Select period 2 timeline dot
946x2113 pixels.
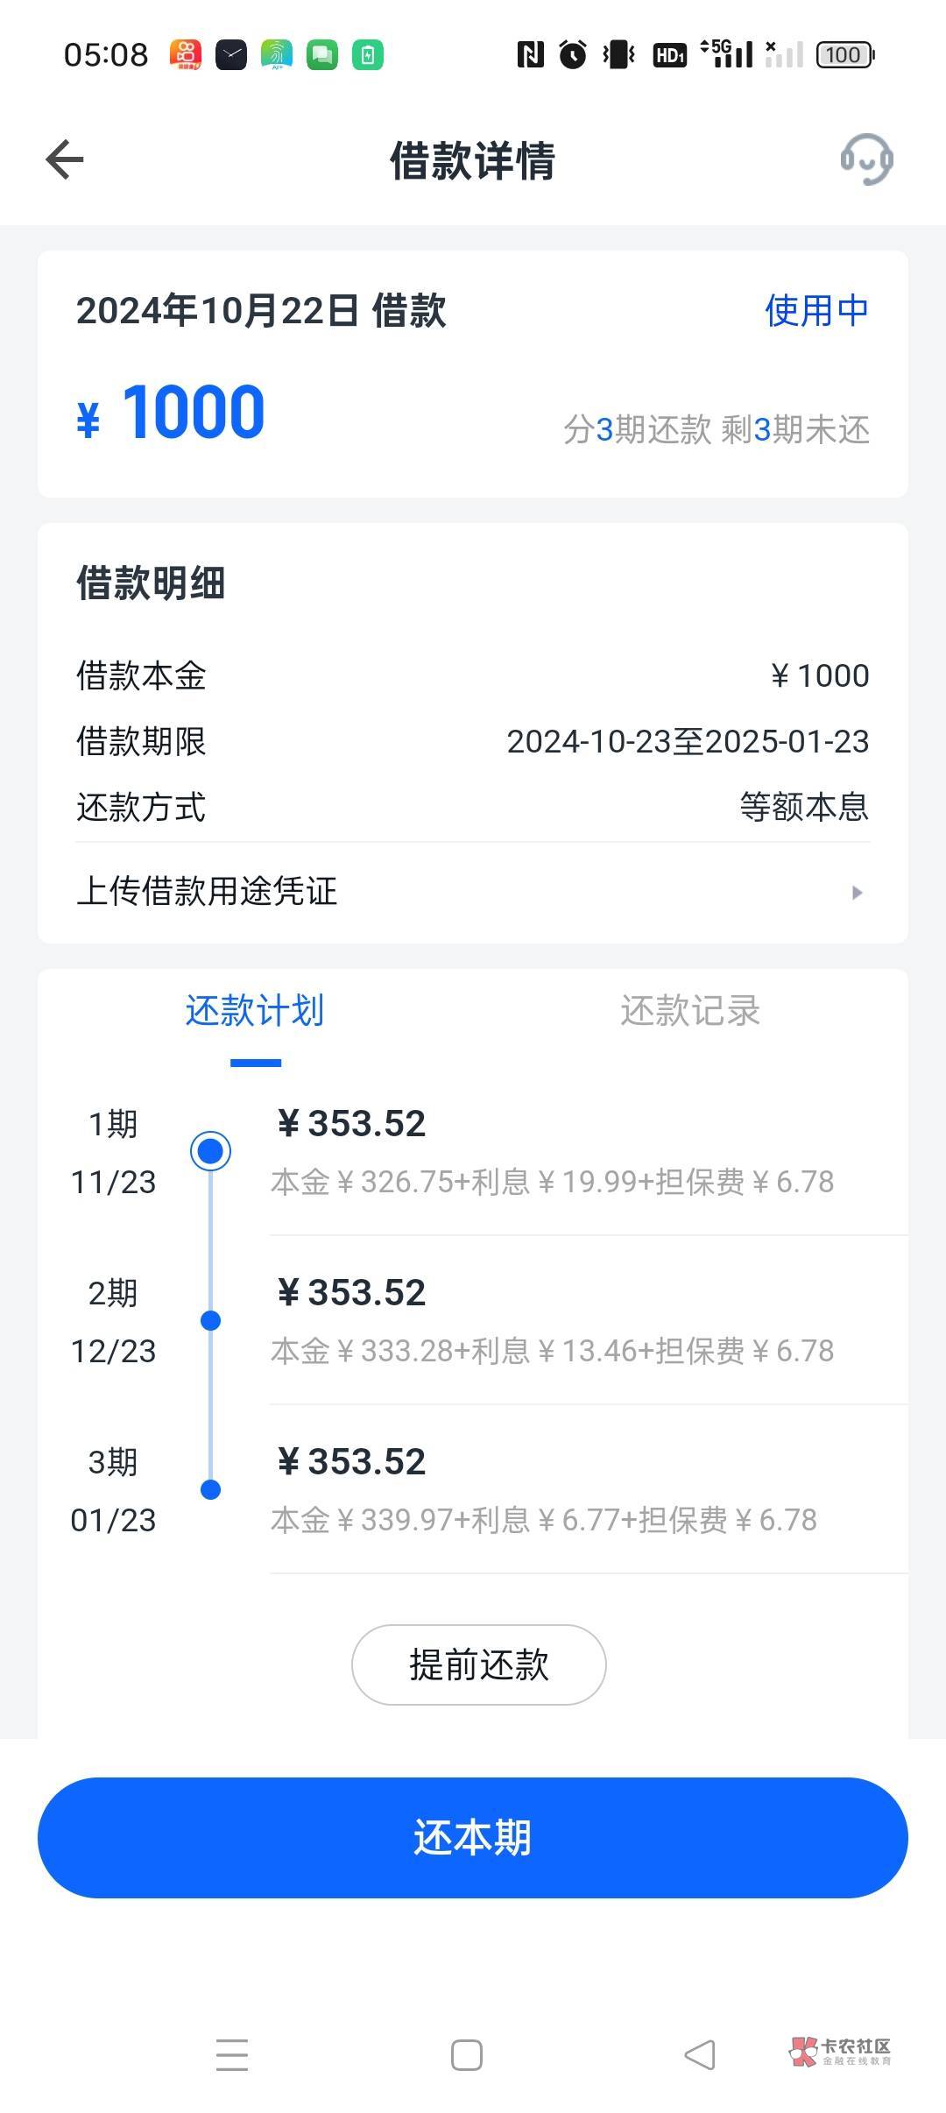point(210,1320)
